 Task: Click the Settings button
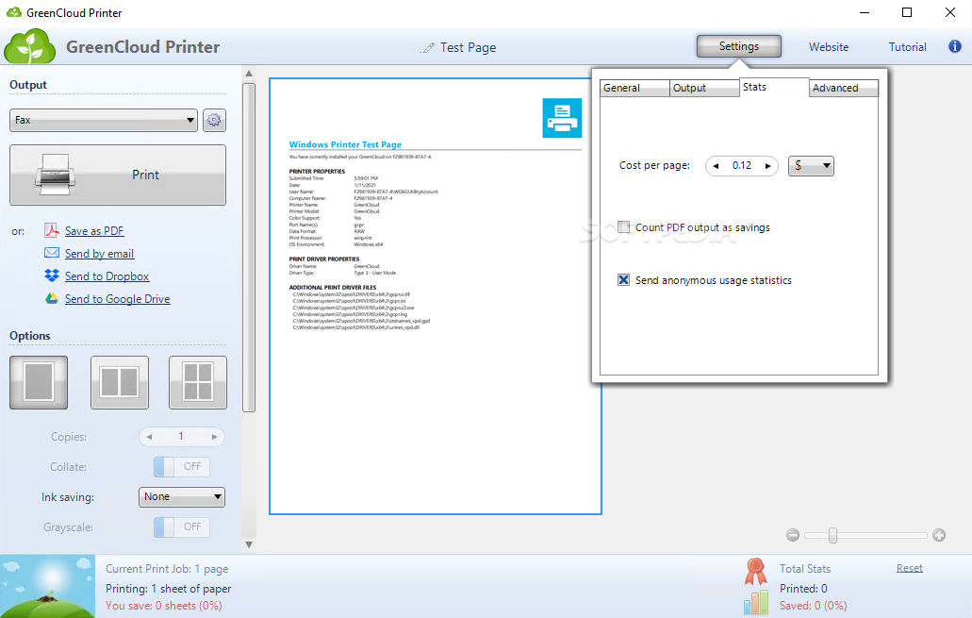(739, 46)
